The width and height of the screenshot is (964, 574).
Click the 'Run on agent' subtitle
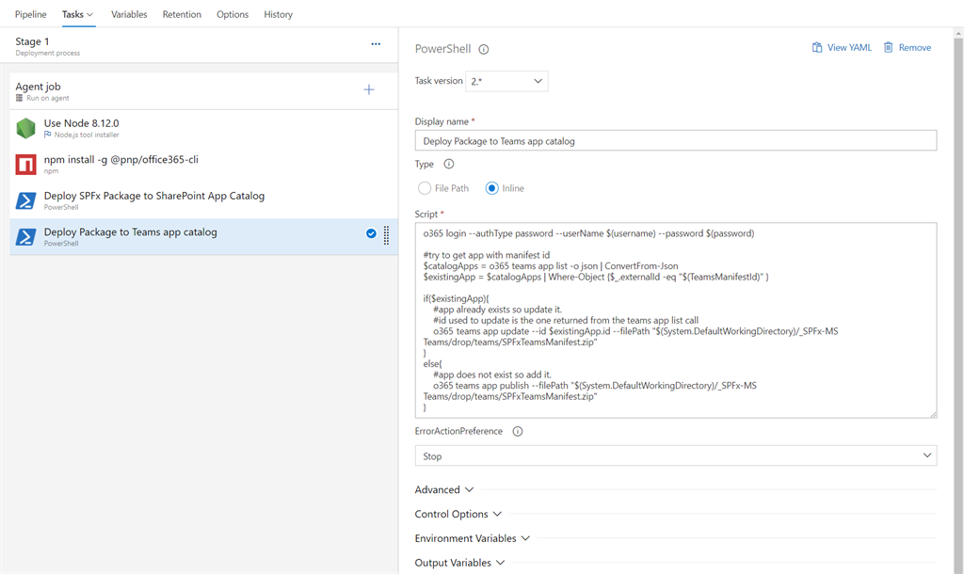(47, 98)
